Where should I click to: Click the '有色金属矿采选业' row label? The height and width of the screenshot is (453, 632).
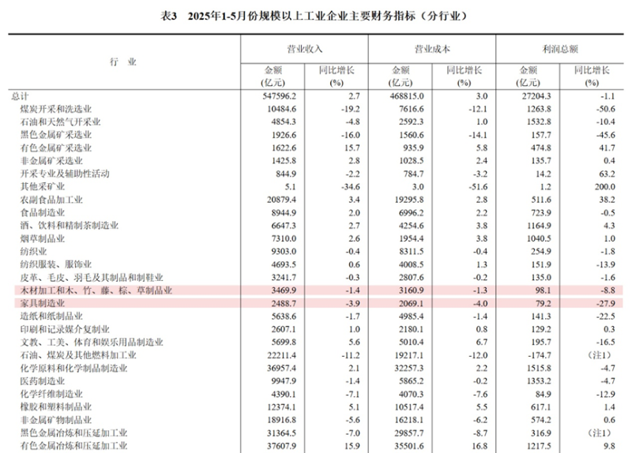coord(56,148)
